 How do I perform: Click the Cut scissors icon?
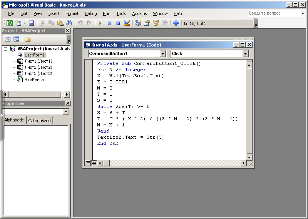[42, 23]
